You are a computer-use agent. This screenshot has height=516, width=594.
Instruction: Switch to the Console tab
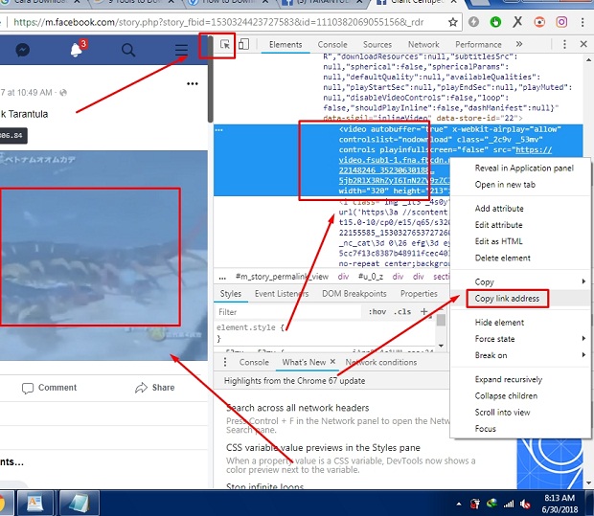point(332,45)
